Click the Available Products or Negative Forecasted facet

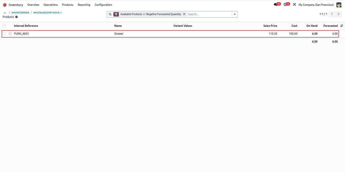tap(150, 14)
